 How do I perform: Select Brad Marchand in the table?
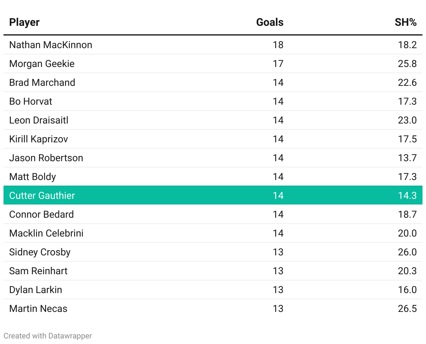[x=42, y=83]
